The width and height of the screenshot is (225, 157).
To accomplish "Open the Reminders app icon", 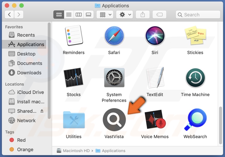I will [x=74, y=35].
